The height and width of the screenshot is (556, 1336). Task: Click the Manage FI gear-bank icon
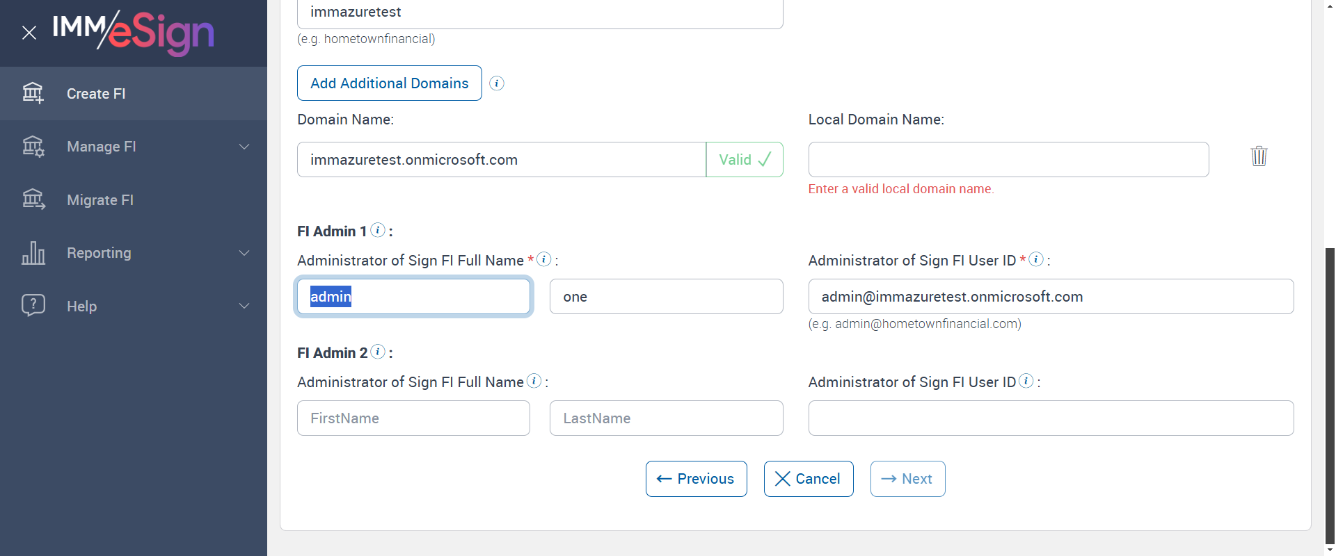coord(33,147)
